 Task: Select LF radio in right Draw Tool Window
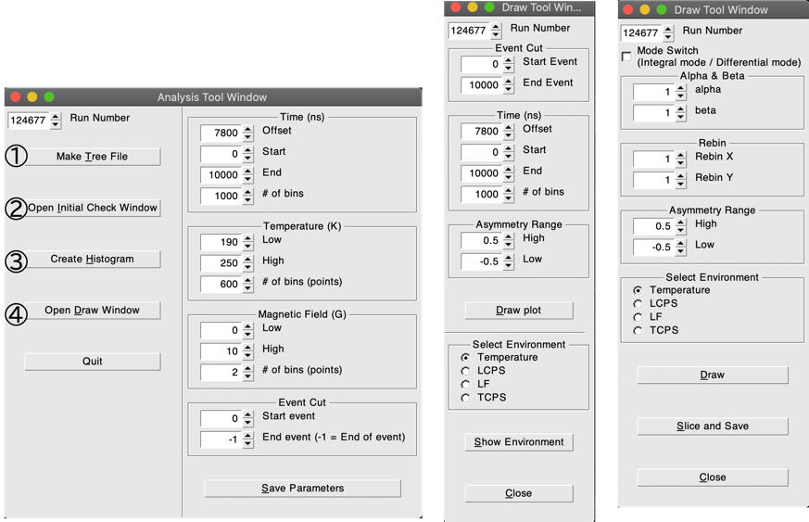tap(638, 317)
